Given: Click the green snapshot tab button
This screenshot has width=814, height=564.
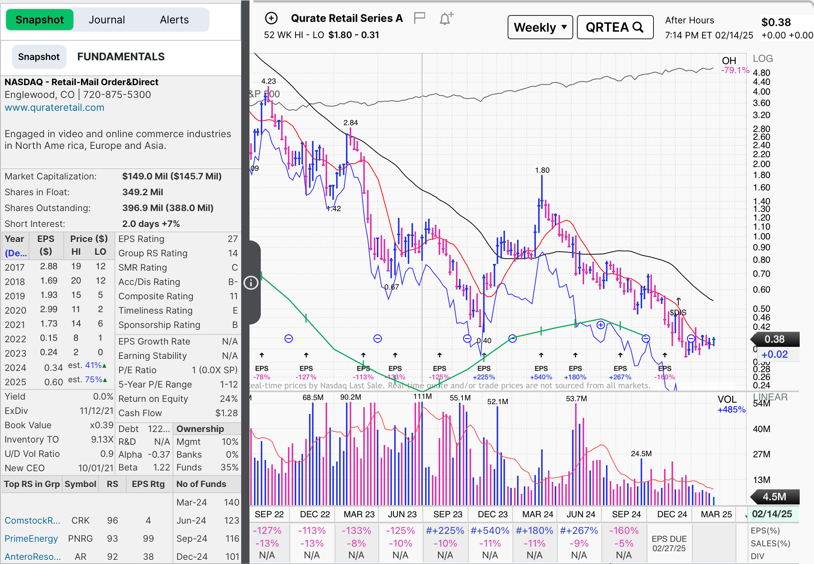Looking at the screenshot, I should (x=40, y=20).
